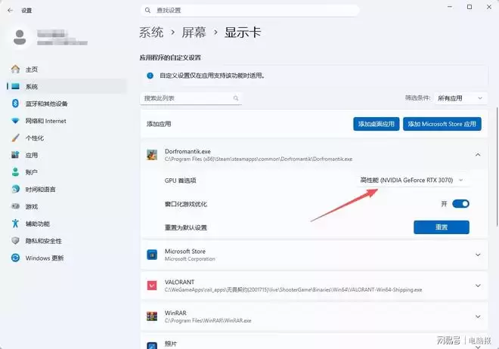
Task: Click the 系统 monitor icon in sidebar
Action: click(x=16, y=86)
